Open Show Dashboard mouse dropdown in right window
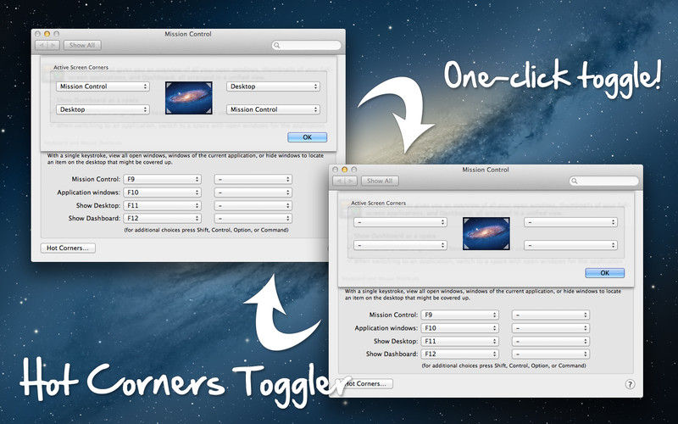The width and height of the screenshot is (678, 424). pyautogui.click(x=550, y=354)
